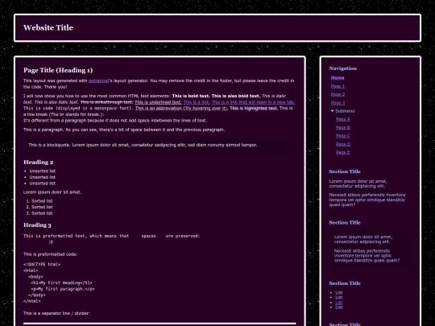Click the Heading 3 title
This screenshot has width=435, height=326.
pos(37,225)
